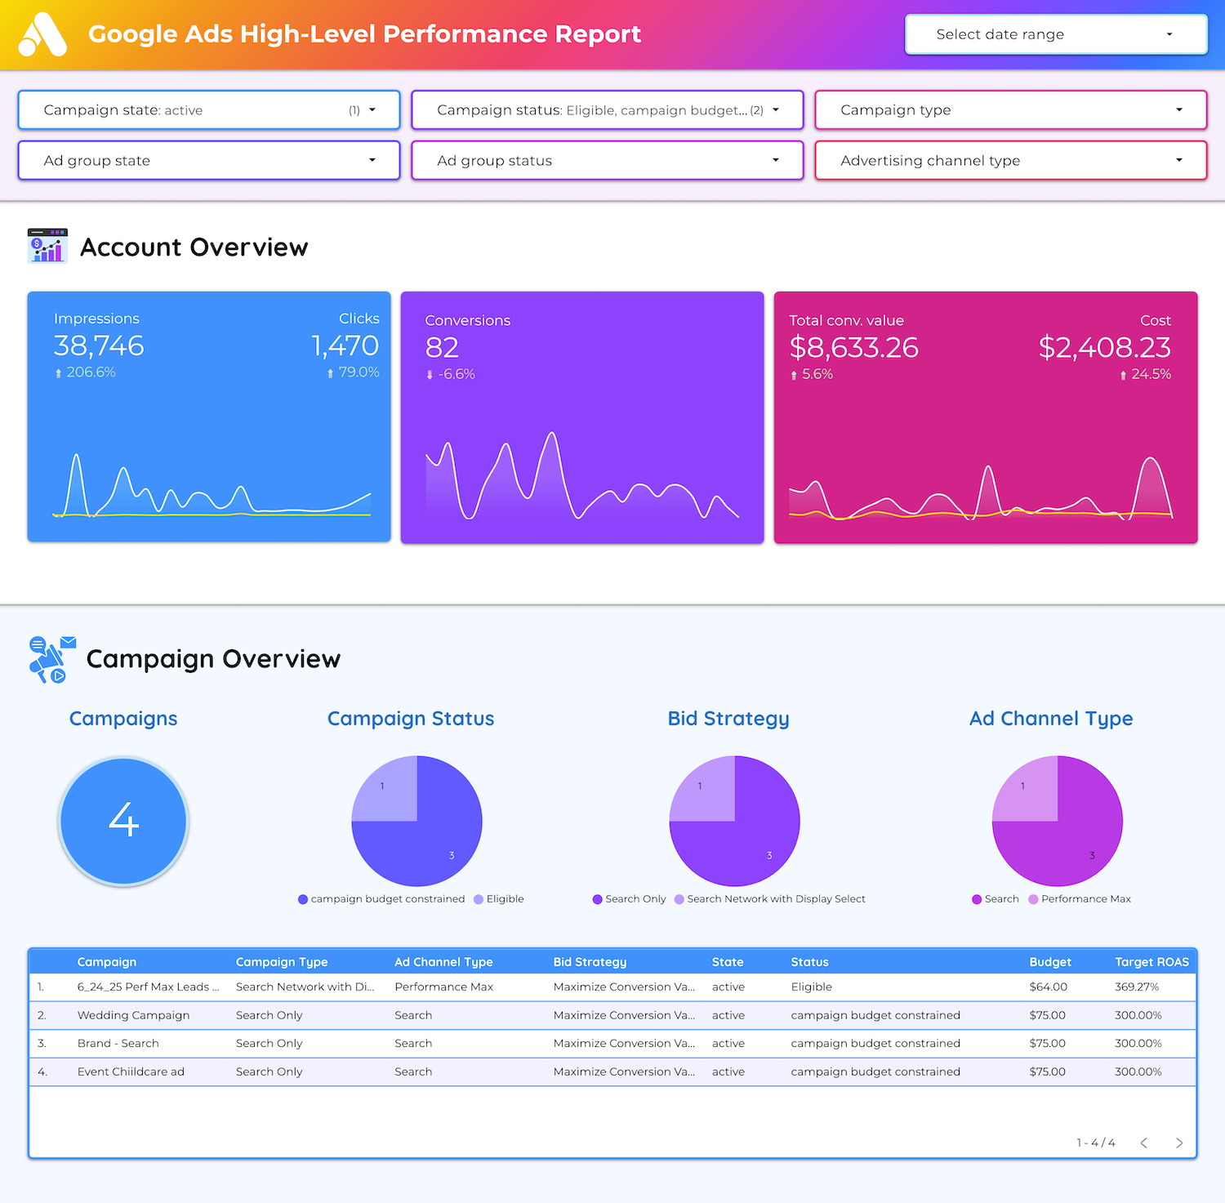Viewport: 1225px width, 1203px height.
Task: Click the $2,408.23 Cost value
Action: click(x=1105, y=348)
